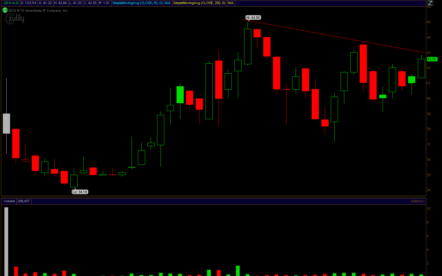Click the green info icon below the symbol

click(x=5, y=10)
